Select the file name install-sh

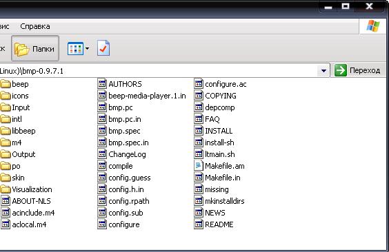pos(219,143)
